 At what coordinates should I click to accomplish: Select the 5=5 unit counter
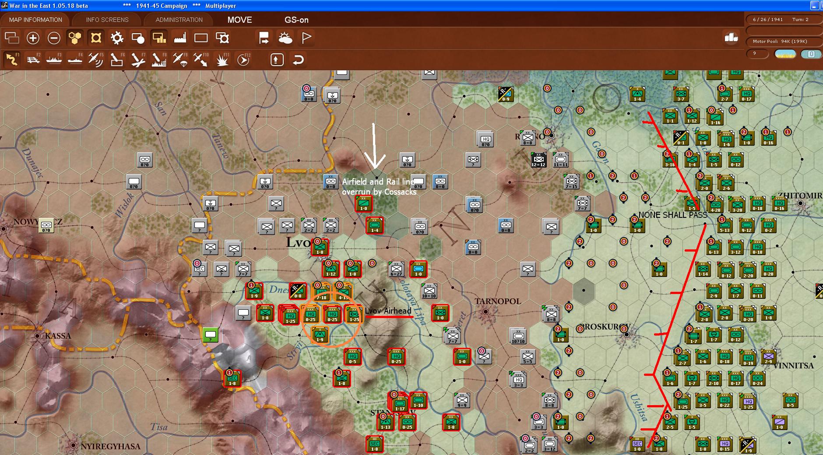[528, 357]
